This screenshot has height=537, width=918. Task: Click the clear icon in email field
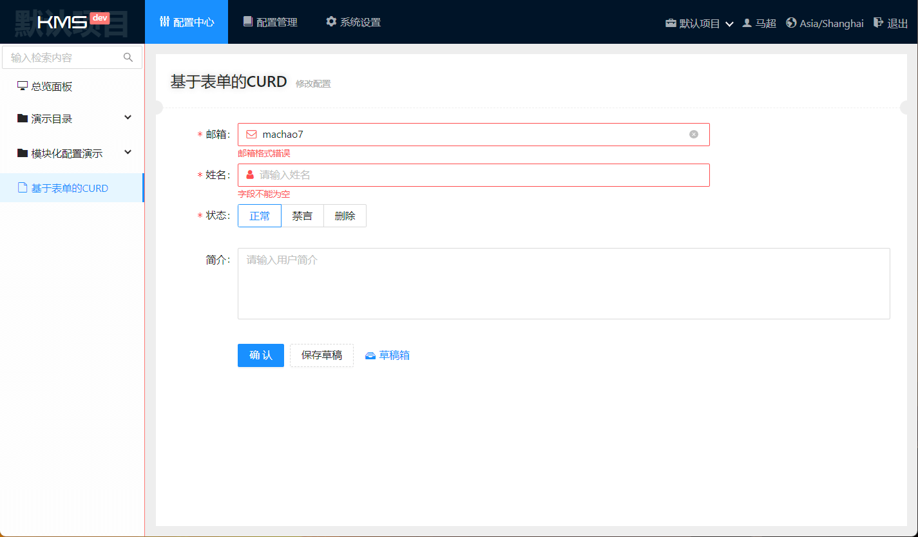(x=694, y=135)
